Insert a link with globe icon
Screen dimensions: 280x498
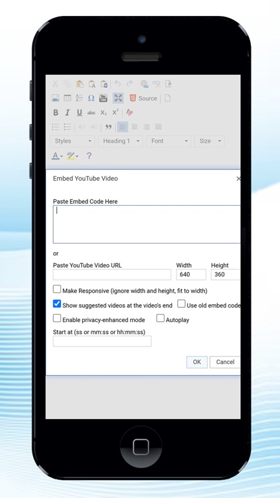click(144, 84)
